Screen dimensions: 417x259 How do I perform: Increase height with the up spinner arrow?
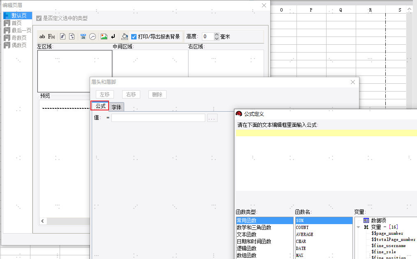217,34
